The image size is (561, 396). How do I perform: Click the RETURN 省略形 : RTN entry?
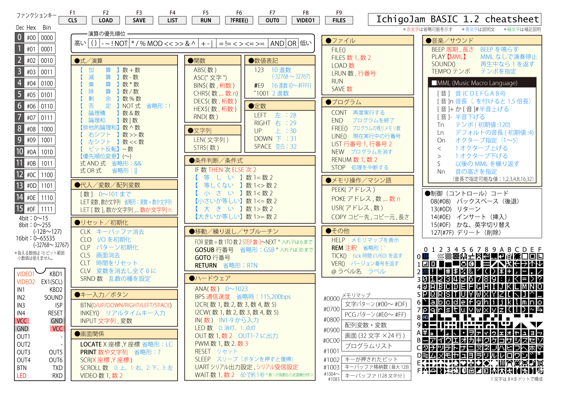226,266
